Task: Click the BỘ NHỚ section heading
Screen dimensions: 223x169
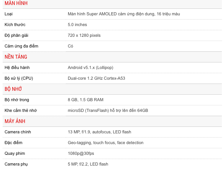Action: click(13, 89)
